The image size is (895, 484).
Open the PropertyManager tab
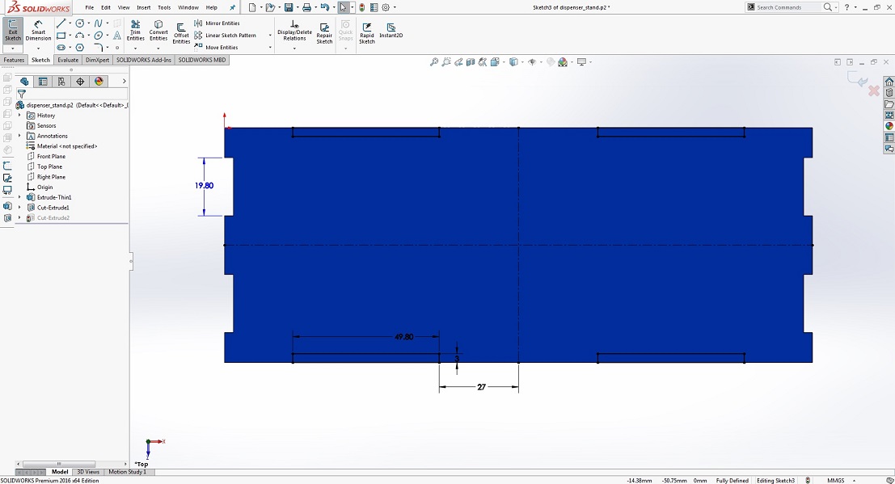43,82
